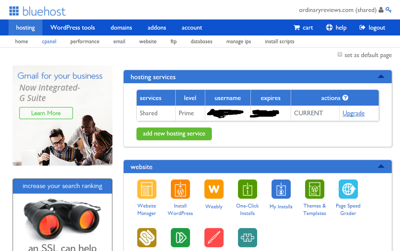Click the My Installs text link
The height and width of the screenshot is (251, 400).
[x=281, y=206]
